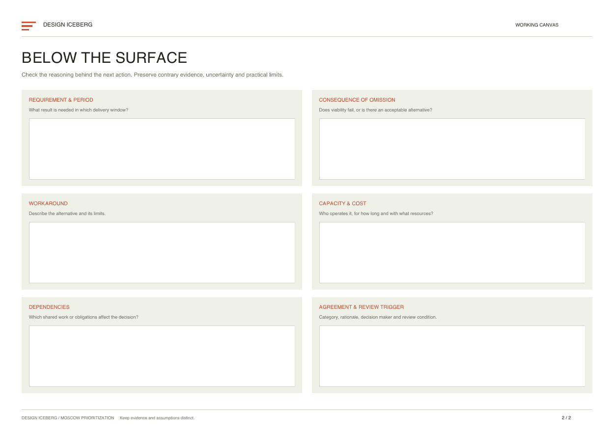Select footer 'DESIGN ICEBERG / MOSCOW PRIORITIZATION' text

tap(68, 418)
